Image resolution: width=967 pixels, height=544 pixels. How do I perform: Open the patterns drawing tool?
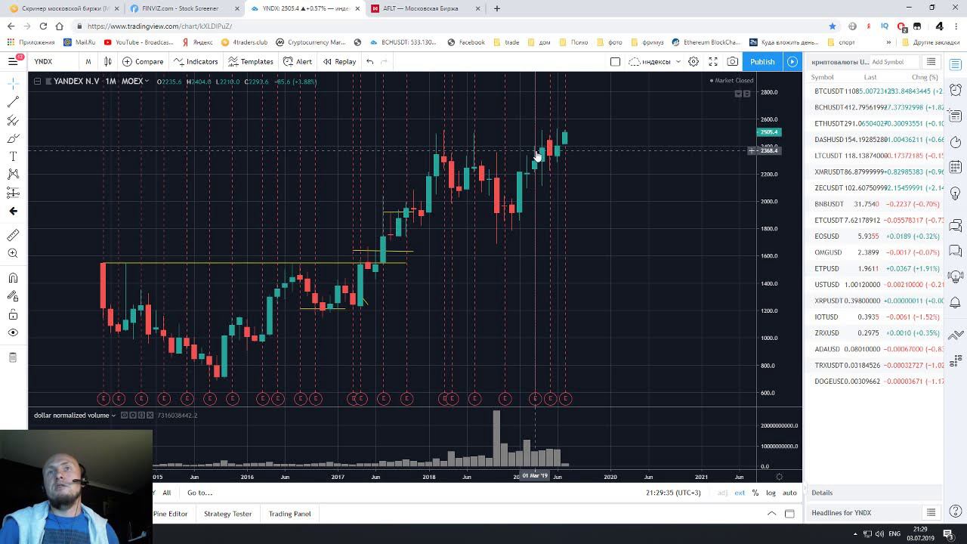pyautogui.click(x=13, y=175)
